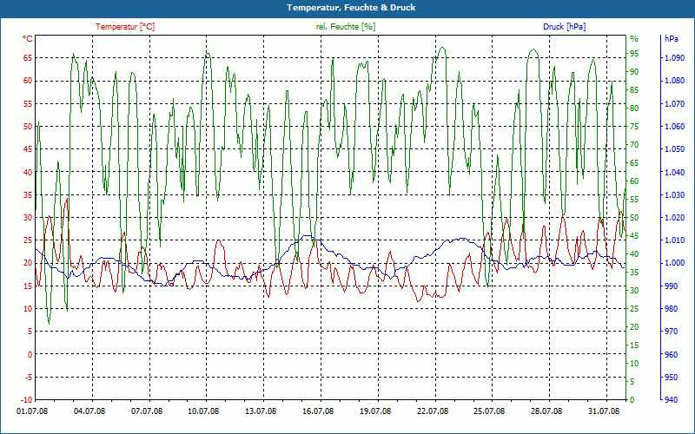Click the 'hPa' pressure axis unit label
The height and width of the screenshot is (434, 695).
671,39
